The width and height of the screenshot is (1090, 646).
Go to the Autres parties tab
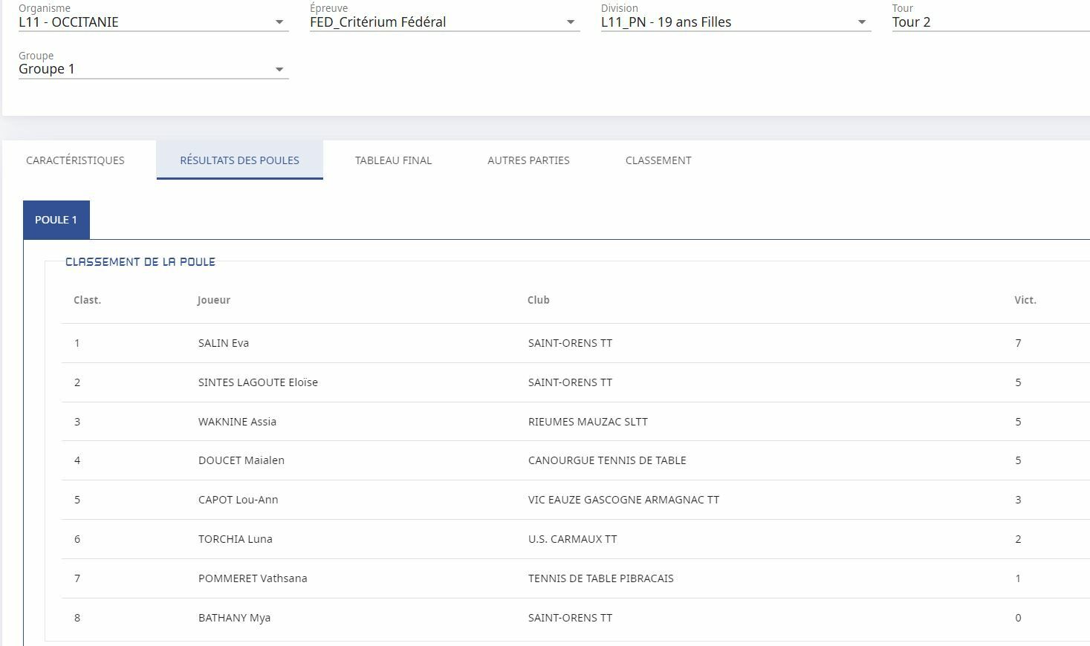[x=528, y=160]
